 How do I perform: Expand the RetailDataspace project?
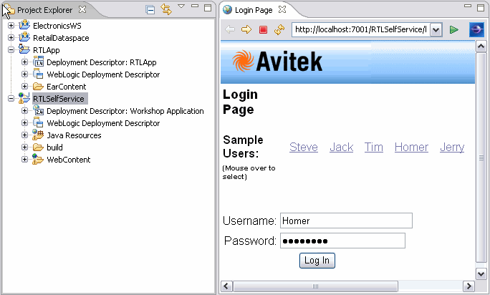coord(11,38)
